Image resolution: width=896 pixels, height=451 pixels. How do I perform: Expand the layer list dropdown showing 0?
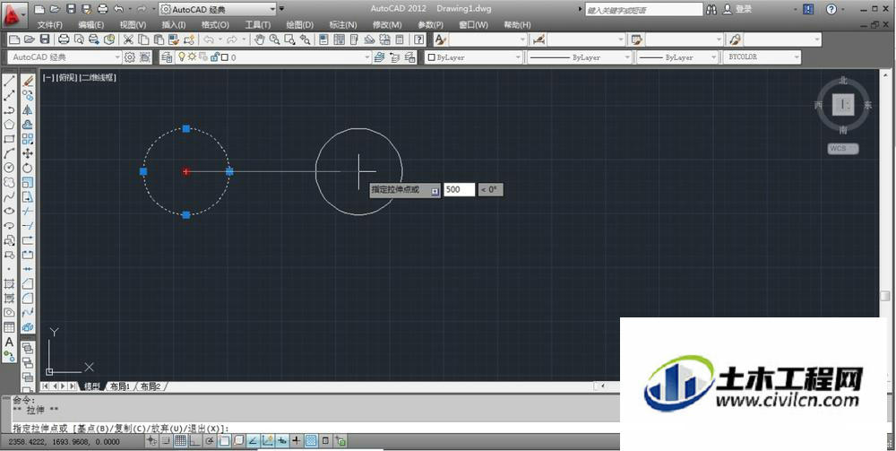367,57
